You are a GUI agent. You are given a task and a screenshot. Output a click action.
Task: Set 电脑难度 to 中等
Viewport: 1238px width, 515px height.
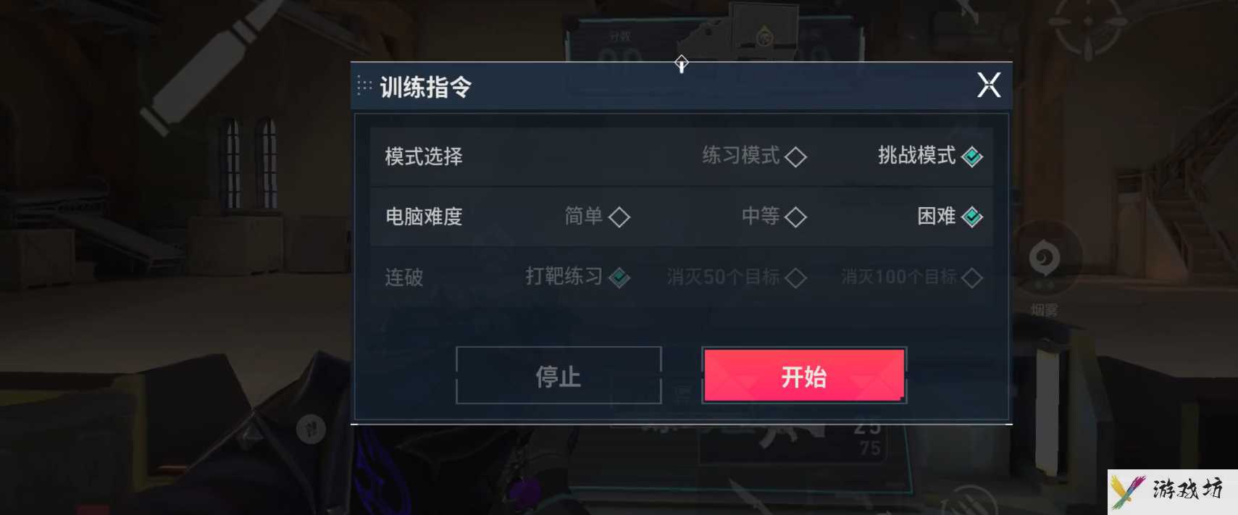pos(774,217)
